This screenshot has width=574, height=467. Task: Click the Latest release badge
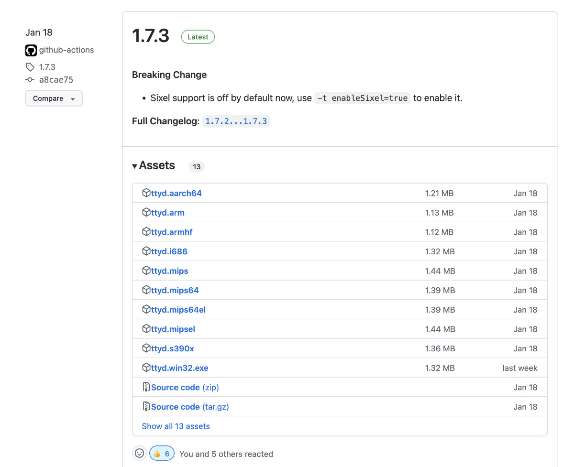coord(198,37)
